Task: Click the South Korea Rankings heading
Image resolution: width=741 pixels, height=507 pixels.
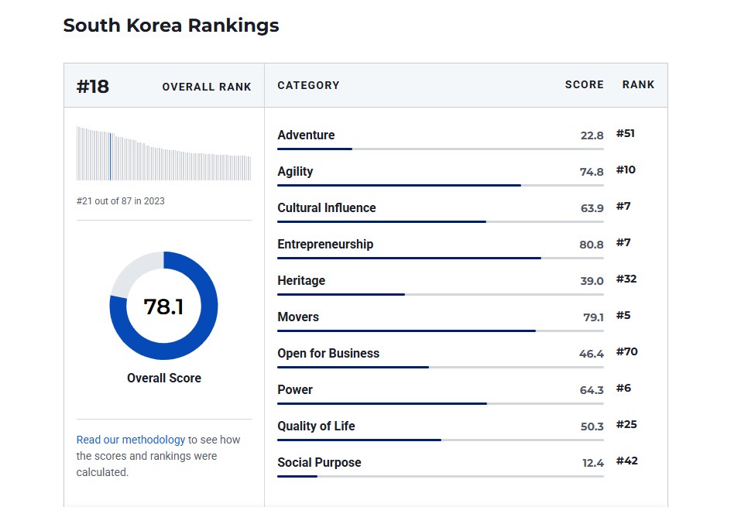Action: [170, 26]
